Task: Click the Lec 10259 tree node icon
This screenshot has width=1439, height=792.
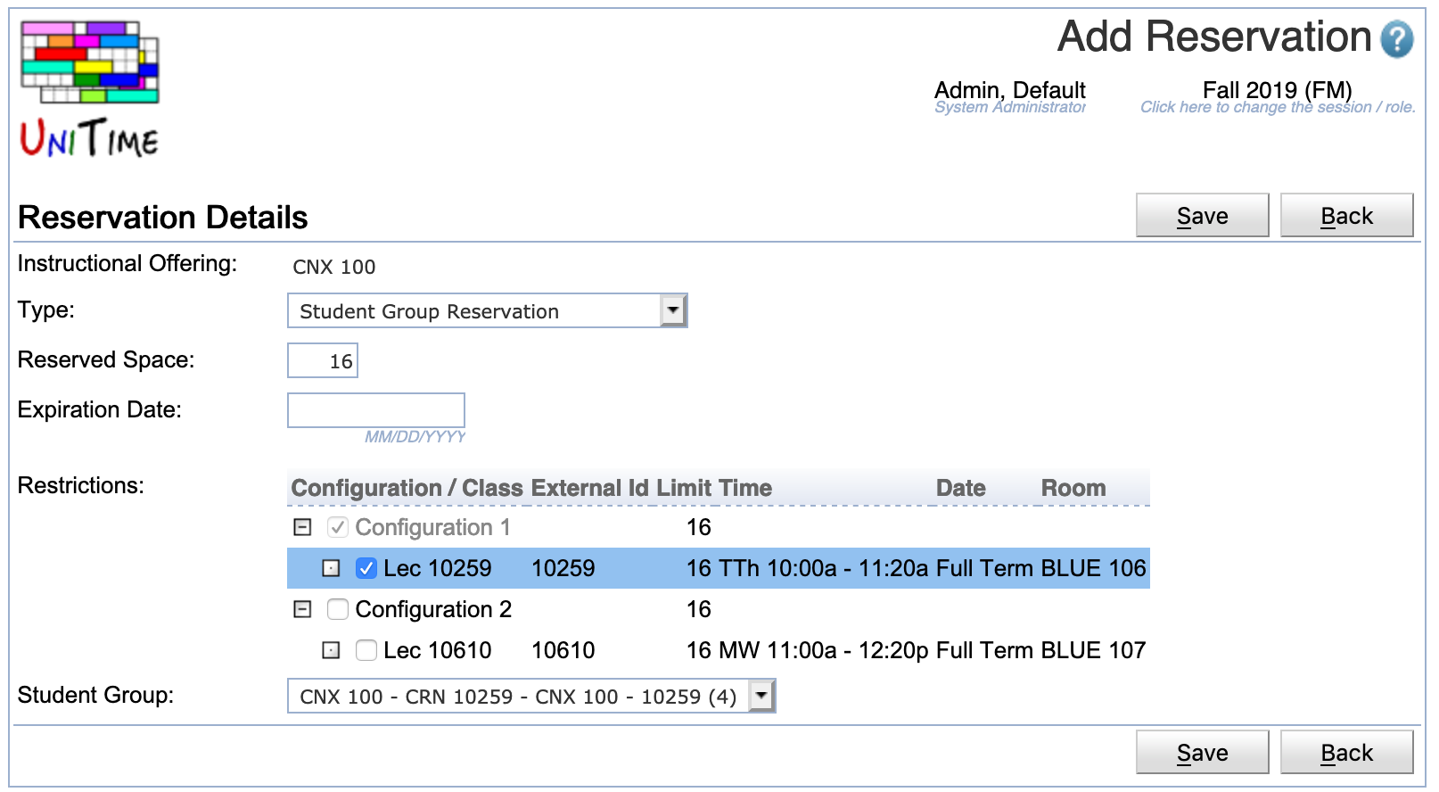Action: pyautogui.click(x=331, y=568)
